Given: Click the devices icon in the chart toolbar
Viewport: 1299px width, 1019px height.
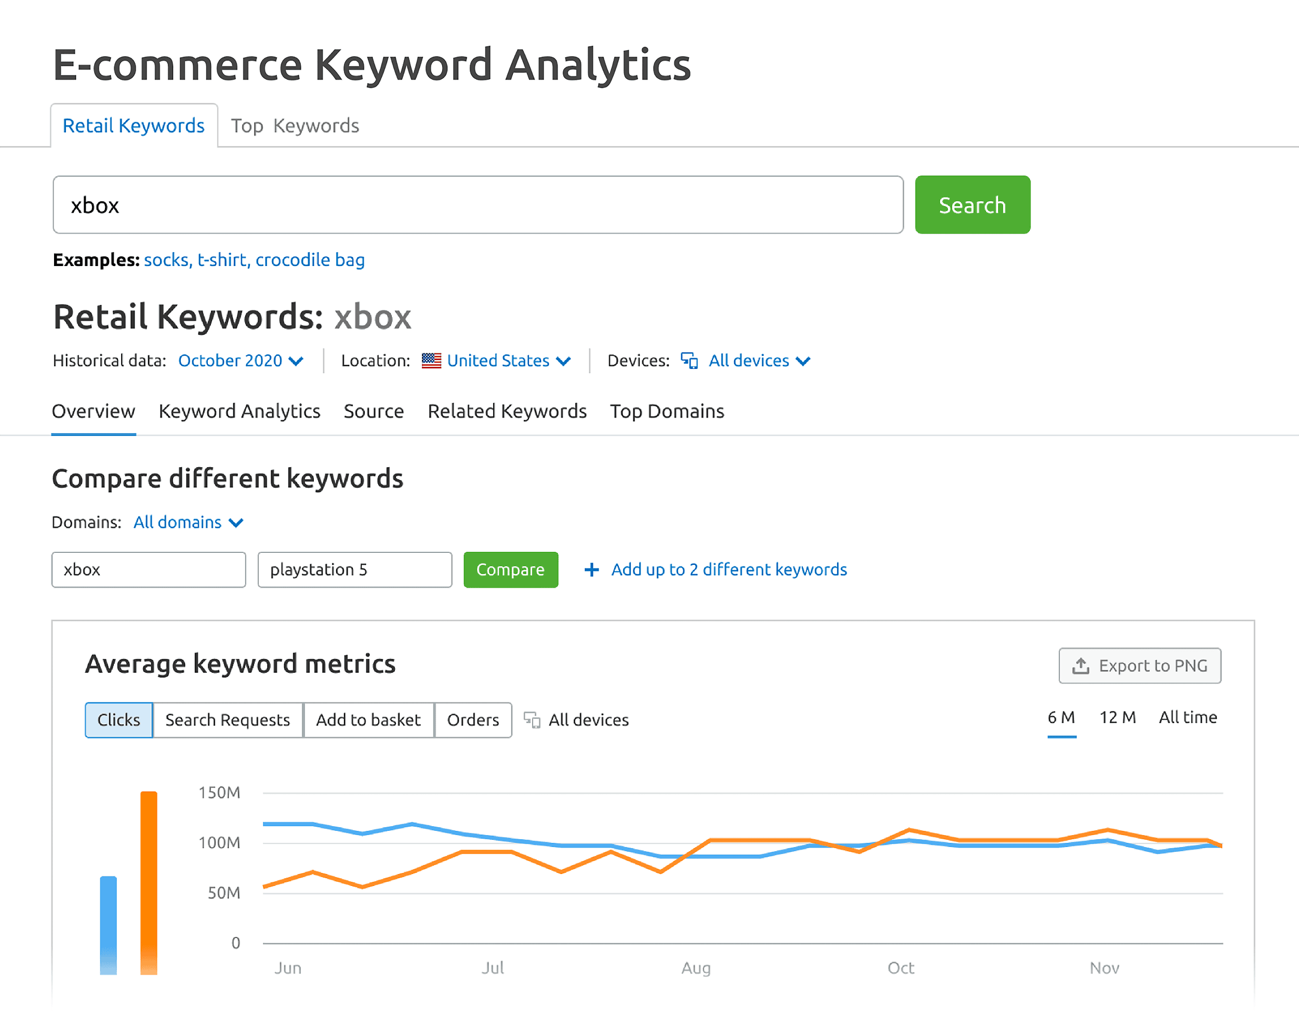Looking at the screenshot, I should [532, 720].
